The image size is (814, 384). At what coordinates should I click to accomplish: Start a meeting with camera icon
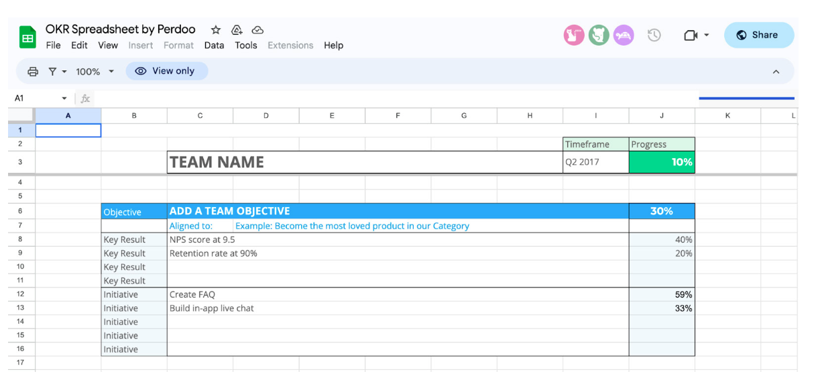[691, 35]
